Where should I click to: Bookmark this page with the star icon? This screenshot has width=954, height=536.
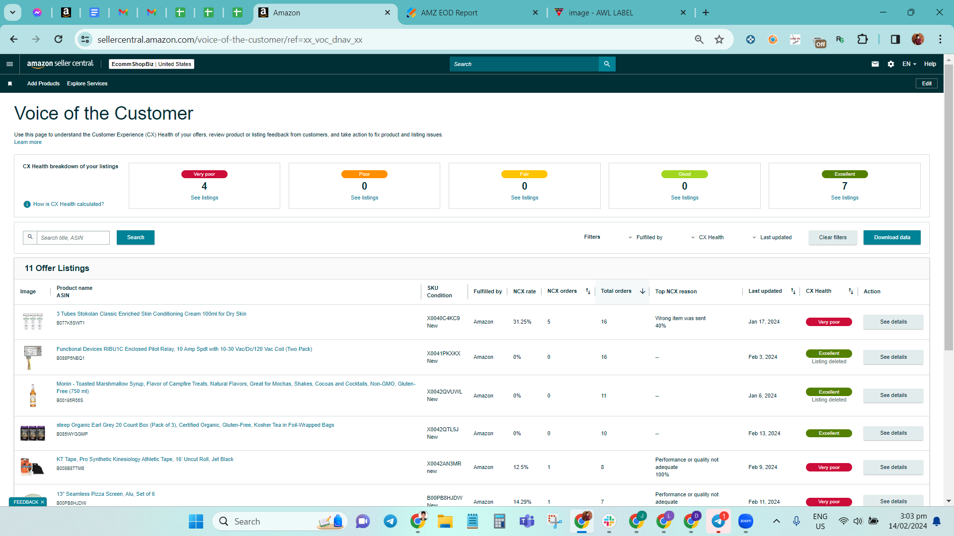[x=719, y=39]
